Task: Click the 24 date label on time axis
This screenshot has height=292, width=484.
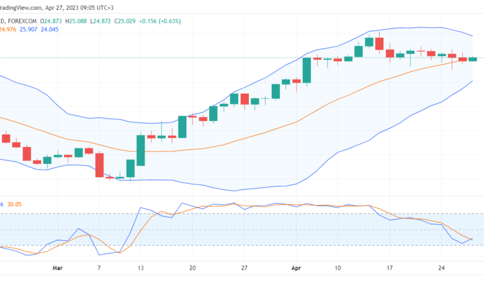Action: point(441,268)
